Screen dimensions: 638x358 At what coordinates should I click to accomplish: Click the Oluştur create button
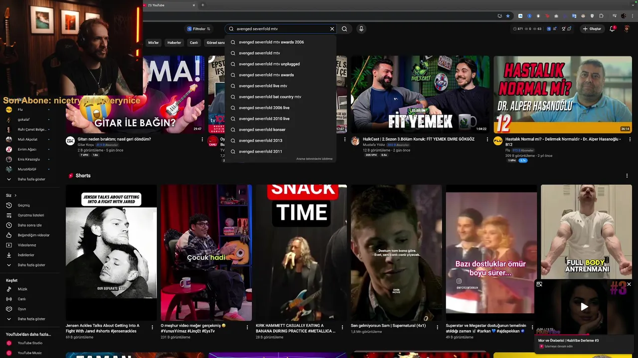coord(592,29)
